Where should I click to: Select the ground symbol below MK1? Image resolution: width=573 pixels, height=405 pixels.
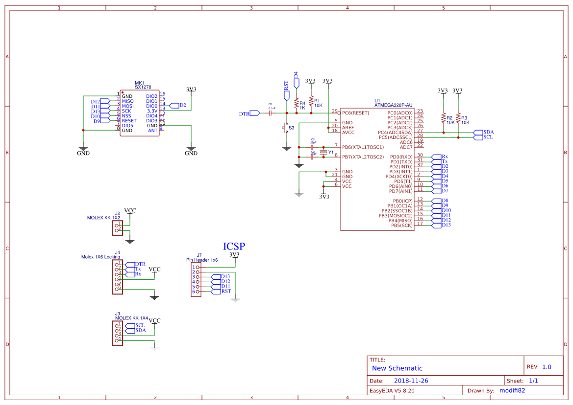83,148
